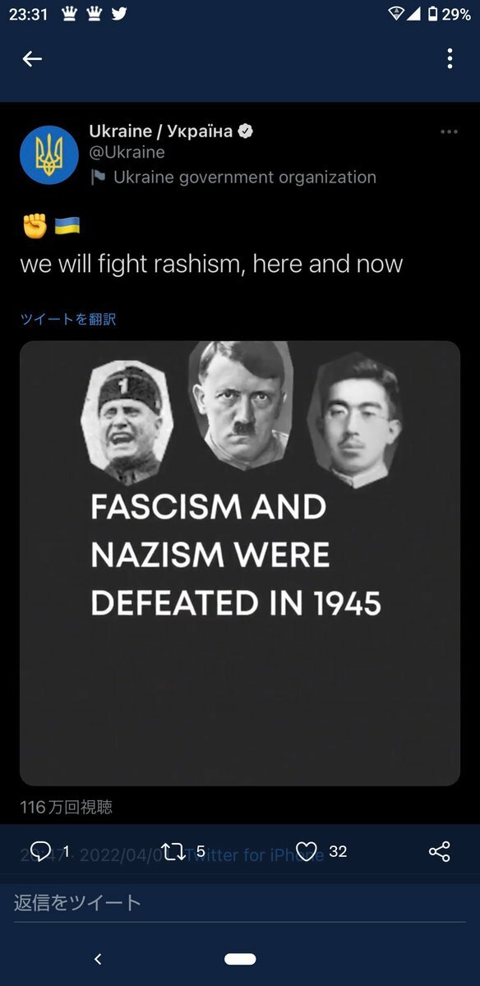Open the vertical three-dot overflow menu
Viewport: 480px width, 986px height.
point(450,58)
